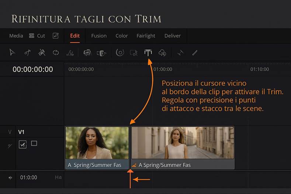Screen dimensions: 291x194
Task: Click the circular loop arrows icon
Action: click(56, 53)
